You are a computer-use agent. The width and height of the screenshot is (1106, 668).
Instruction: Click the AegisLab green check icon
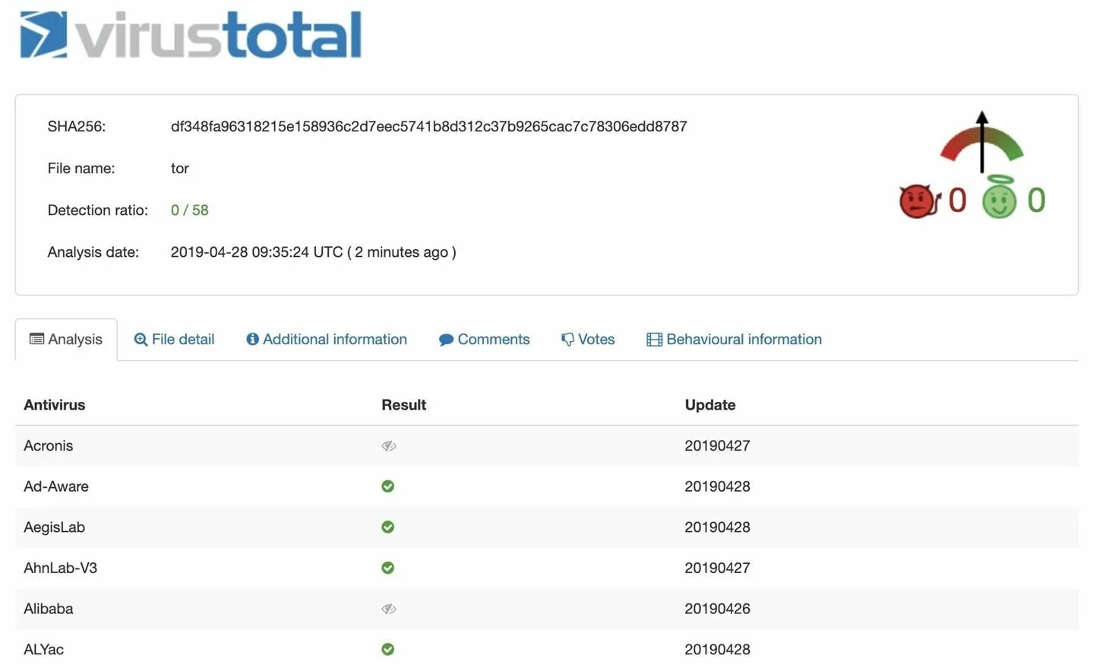pos(387,527)
